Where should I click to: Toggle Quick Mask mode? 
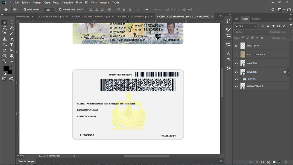(x=4, y=79)
